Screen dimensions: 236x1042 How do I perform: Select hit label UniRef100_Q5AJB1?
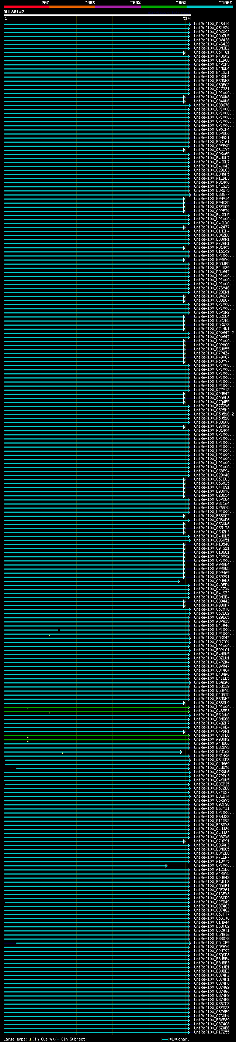[x=212, y=968]
